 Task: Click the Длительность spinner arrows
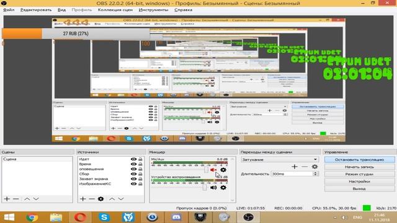click(316, 174)
